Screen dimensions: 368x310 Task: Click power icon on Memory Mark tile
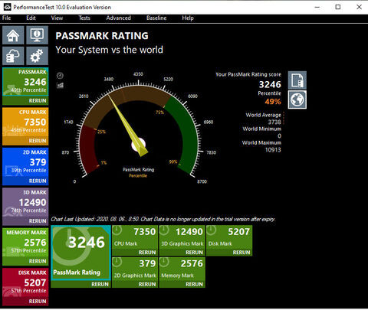pos(164,263)
